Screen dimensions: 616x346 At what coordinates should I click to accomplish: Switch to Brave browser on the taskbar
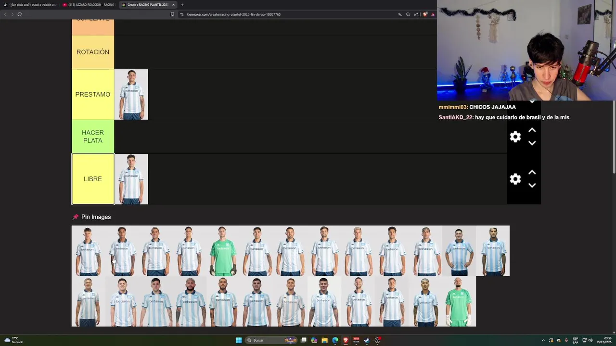(x=346, y=340)
